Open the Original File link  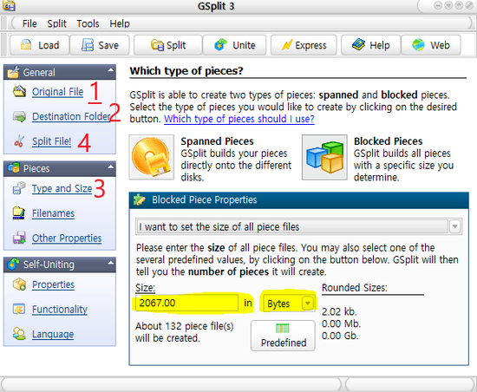(x=57, y=92)
